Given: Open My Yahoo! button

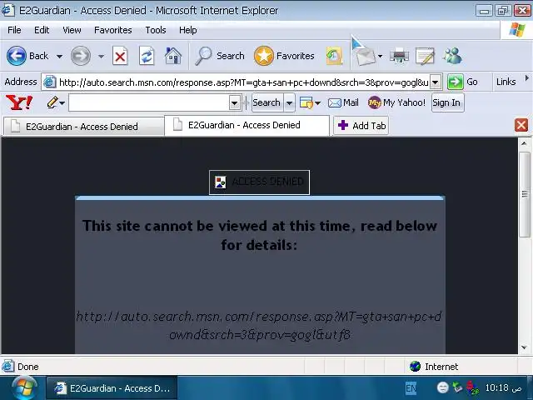Looking at the screenshot, I should pos(396,102).
